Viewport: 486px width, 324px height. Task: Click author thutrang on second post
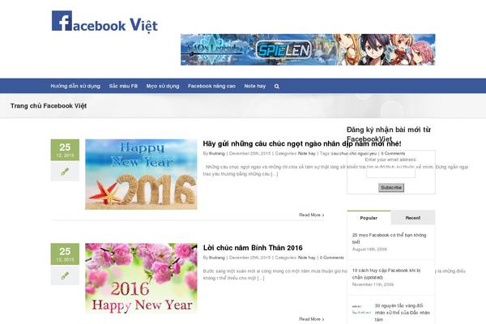[216, 258]
